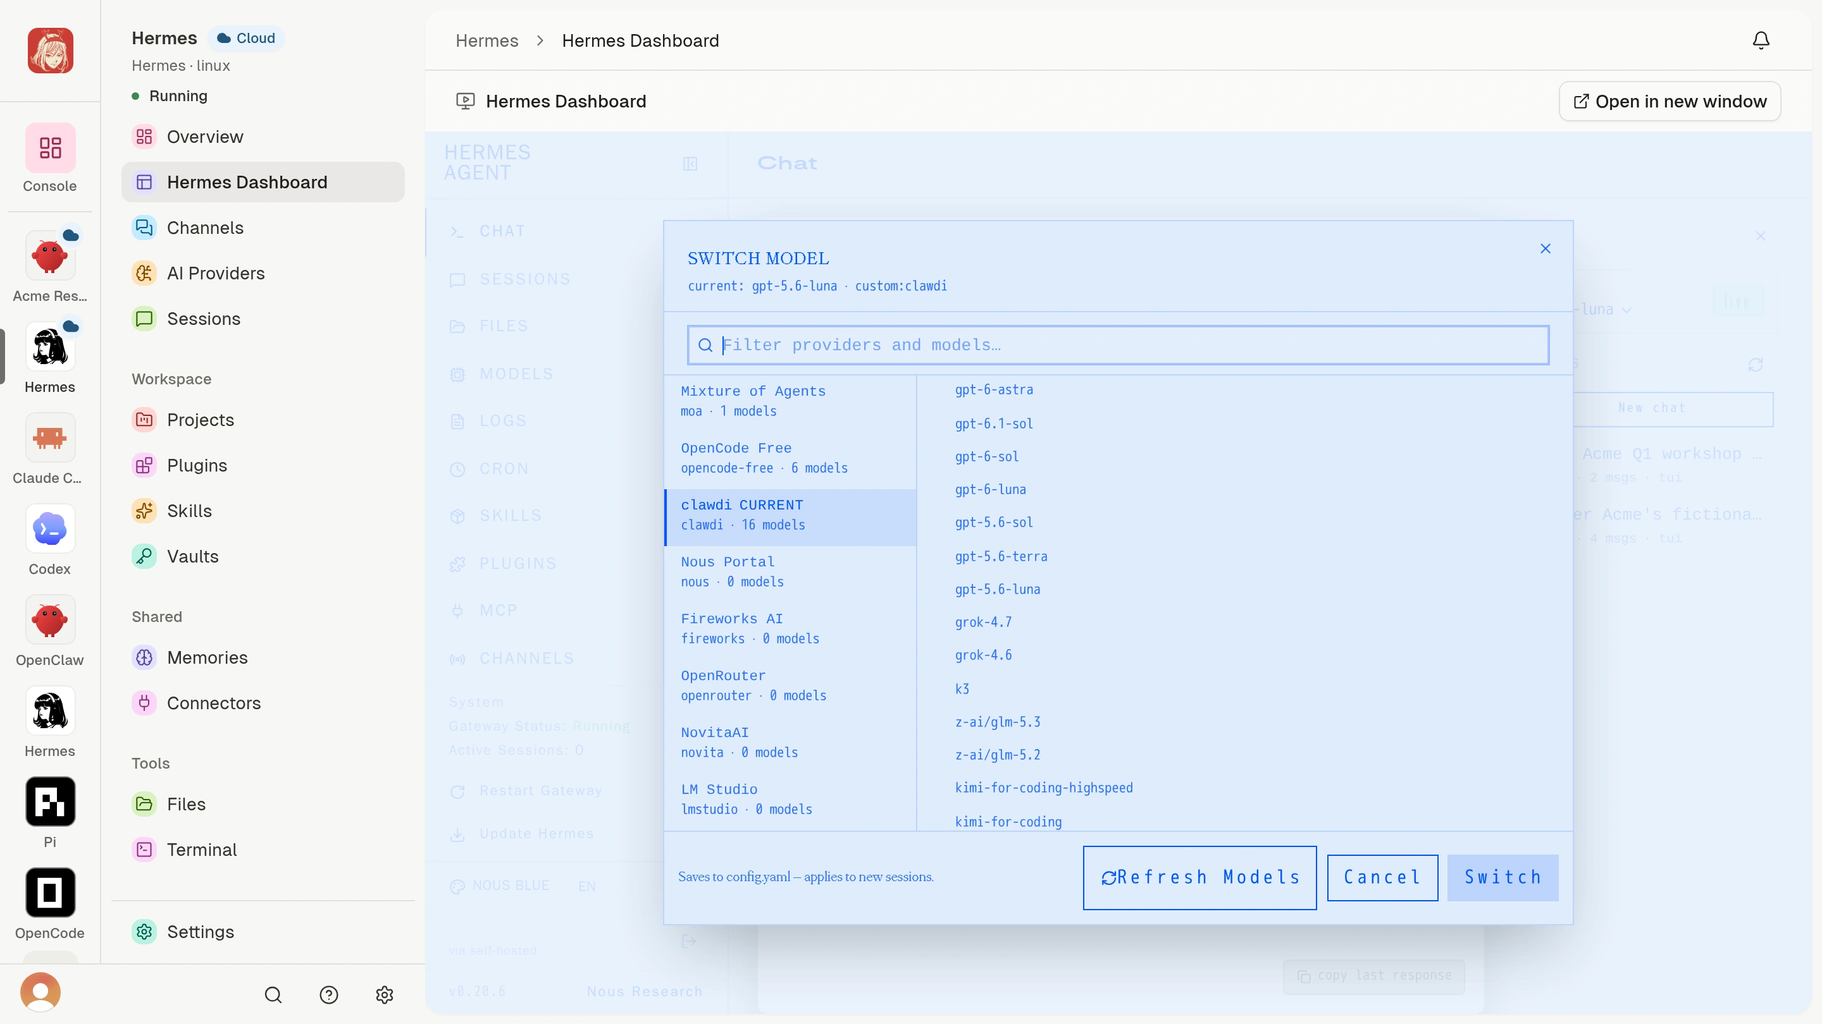1822x1024 pixels.
Task: Select the LM Studio provider
Action: click(x=791, y=799)
